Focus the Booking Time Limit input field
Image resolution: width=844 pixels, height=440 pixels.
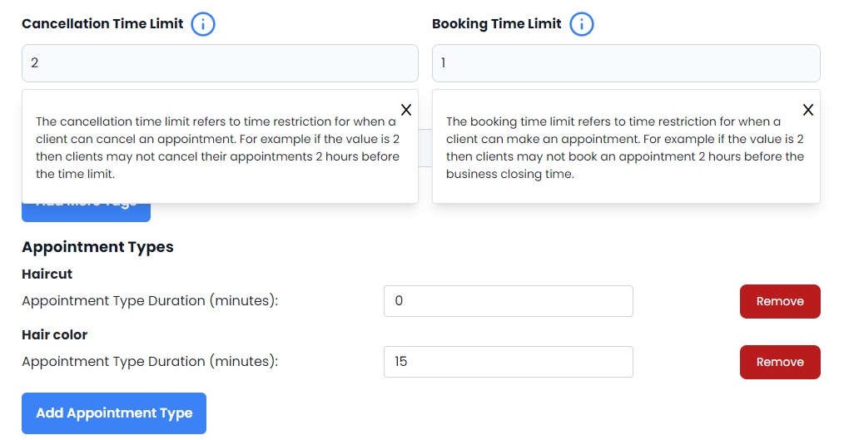coord(625,63)
